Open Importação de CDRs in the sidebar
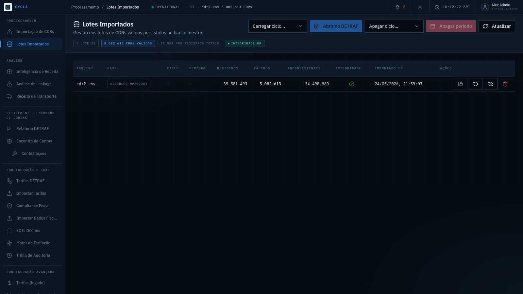Image resolution: width=523 pixels, height=294 pixels. tap(32, 32)
